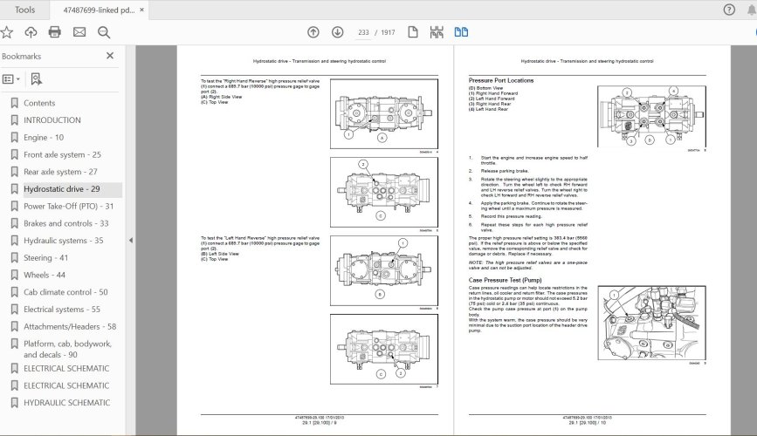The height and width of the screenshot is (436, 757).
Task: Click the Right Side View pump diagram
Action: pos(384,114)
